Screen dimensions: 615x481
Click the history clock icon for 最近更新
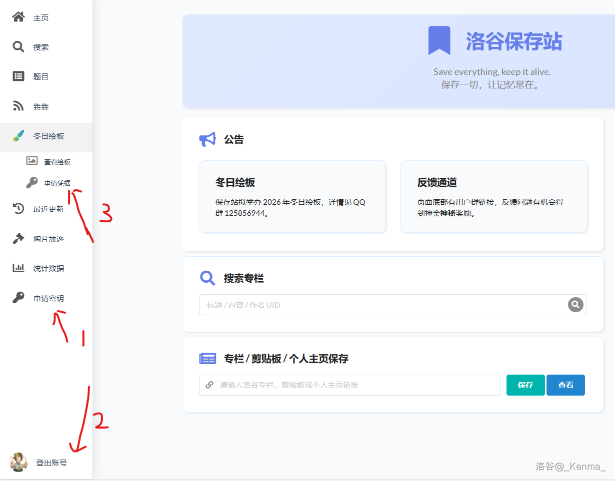click(x=18, y=209)
